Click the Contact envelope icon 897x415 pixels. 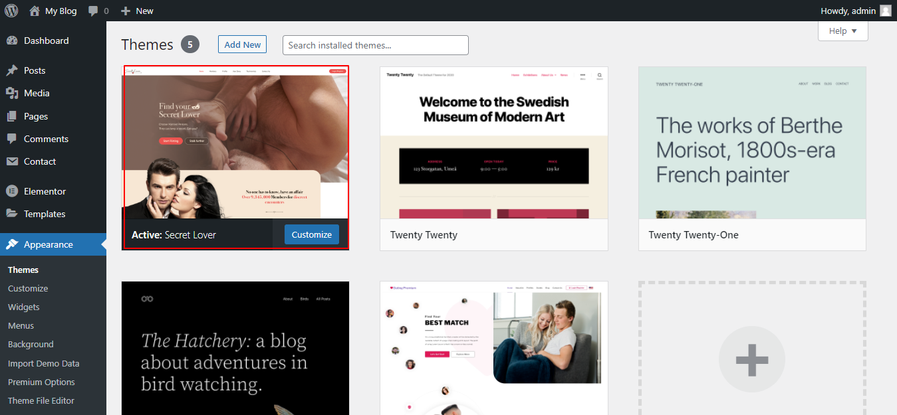pos(12,161)
